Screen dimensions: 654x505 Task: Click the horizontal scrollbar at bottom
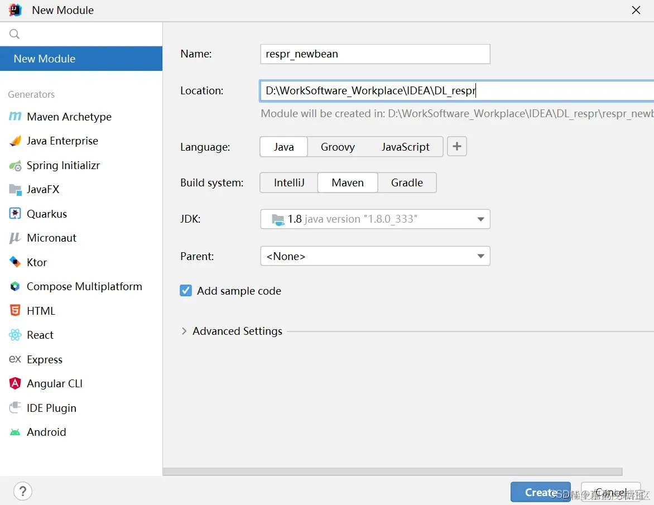pos(392,472)
